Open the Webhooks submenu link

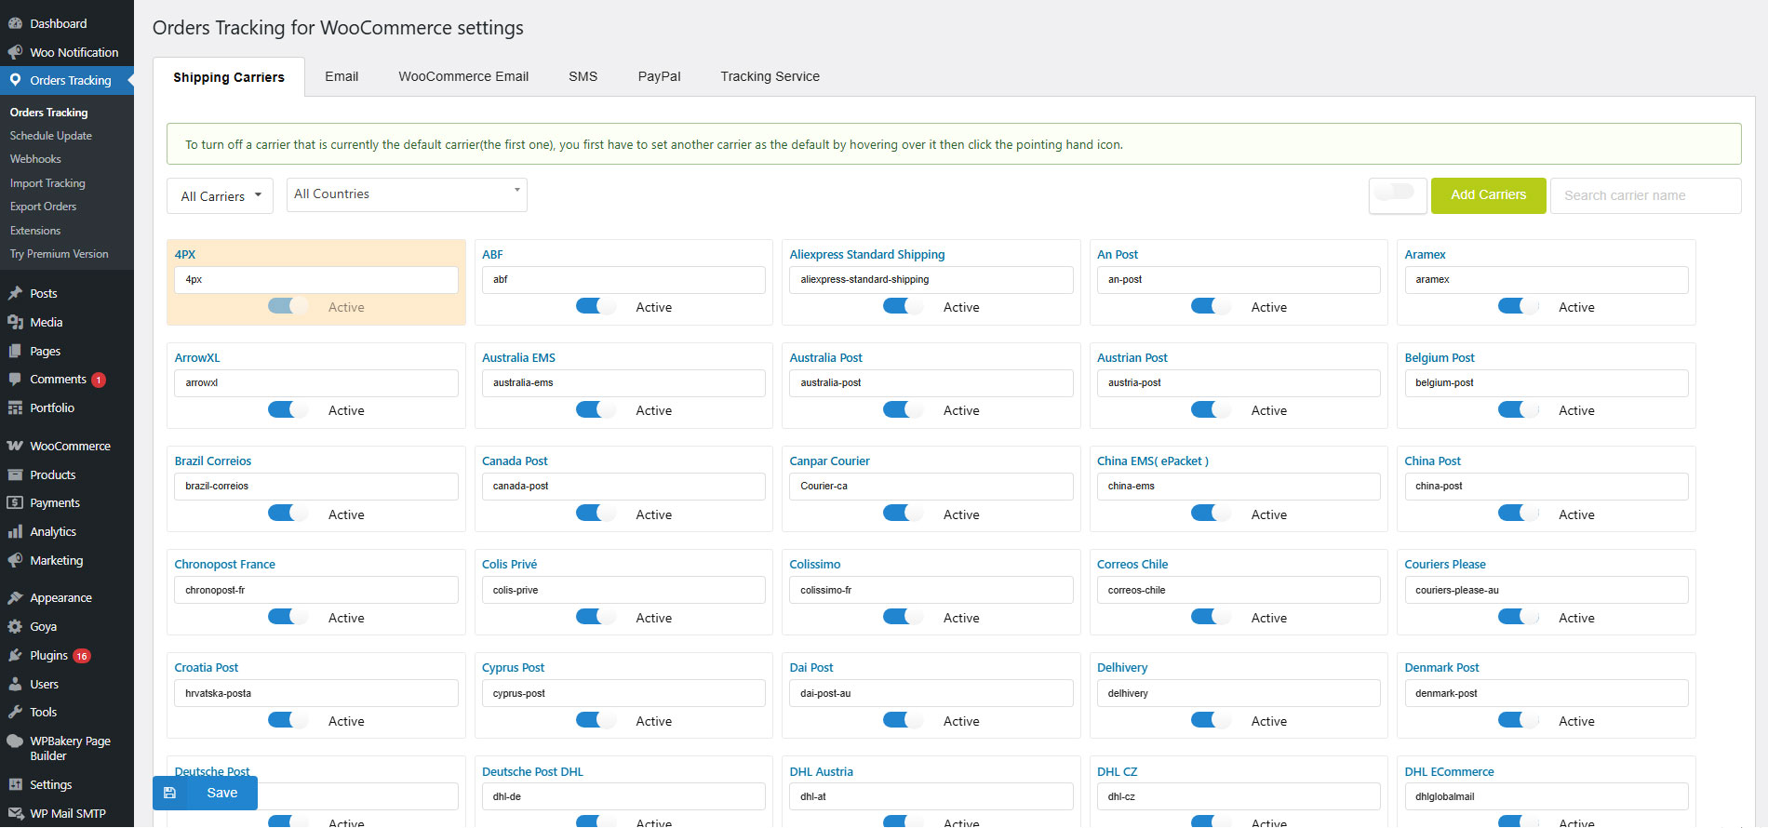pyautogui.click(x=35, y=159)
